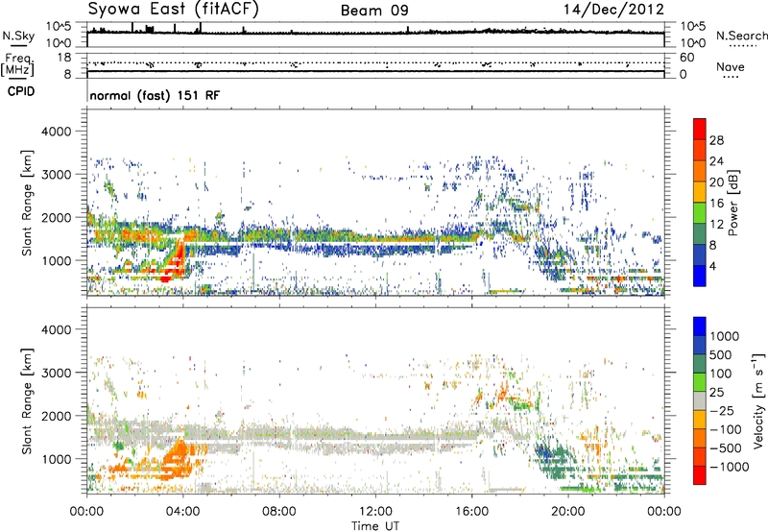This screenshot has width=768, height=532.
Task: Select the '-500' tick on the Velocity scale
Action: [726, 448]
